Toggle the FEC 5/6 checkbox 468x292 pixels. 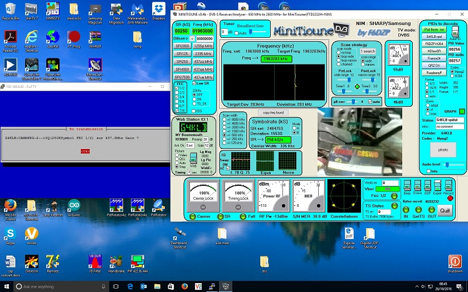click(x=177, y=102)
